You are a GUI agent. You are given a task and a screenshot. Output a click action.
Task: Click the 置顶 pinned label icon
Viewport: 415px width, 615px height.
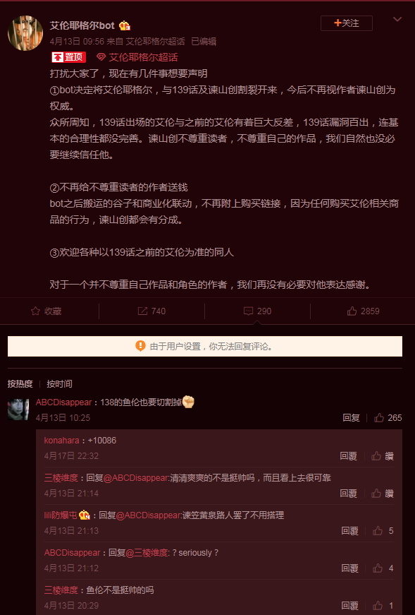point(68,57)
